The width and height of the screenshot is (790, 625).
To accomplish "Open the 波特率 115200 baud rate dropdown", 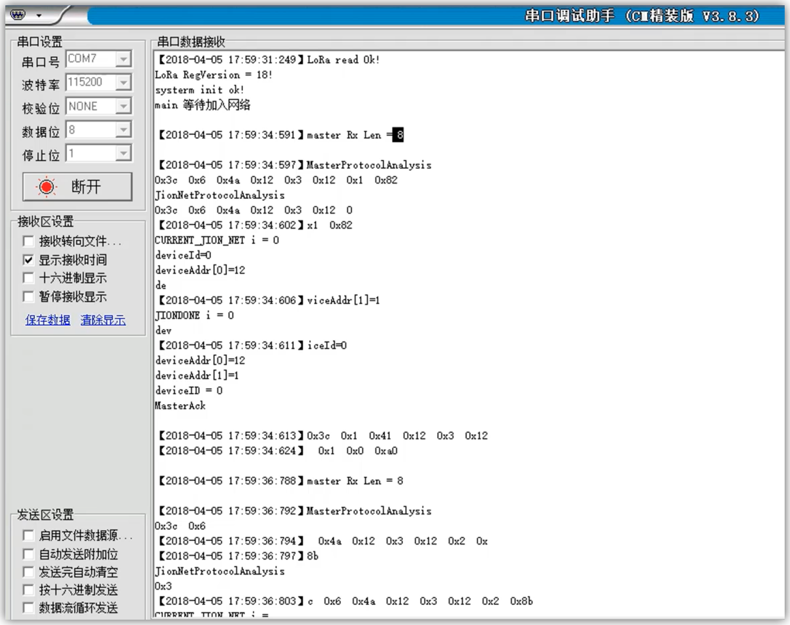I will click(123, 82).
